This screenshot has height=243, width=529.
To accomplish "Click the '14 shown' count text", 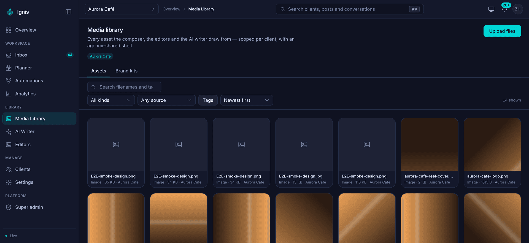I will click(512, 100).
